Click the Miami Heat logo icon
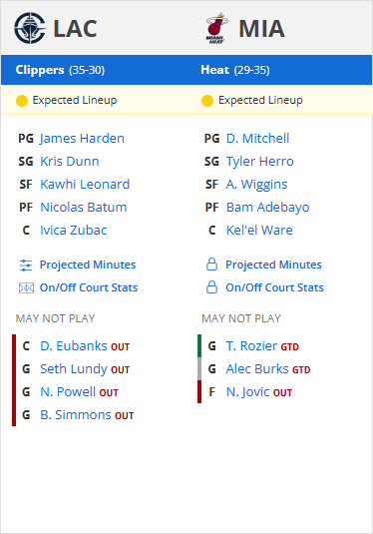 click(x=216, y=28)
